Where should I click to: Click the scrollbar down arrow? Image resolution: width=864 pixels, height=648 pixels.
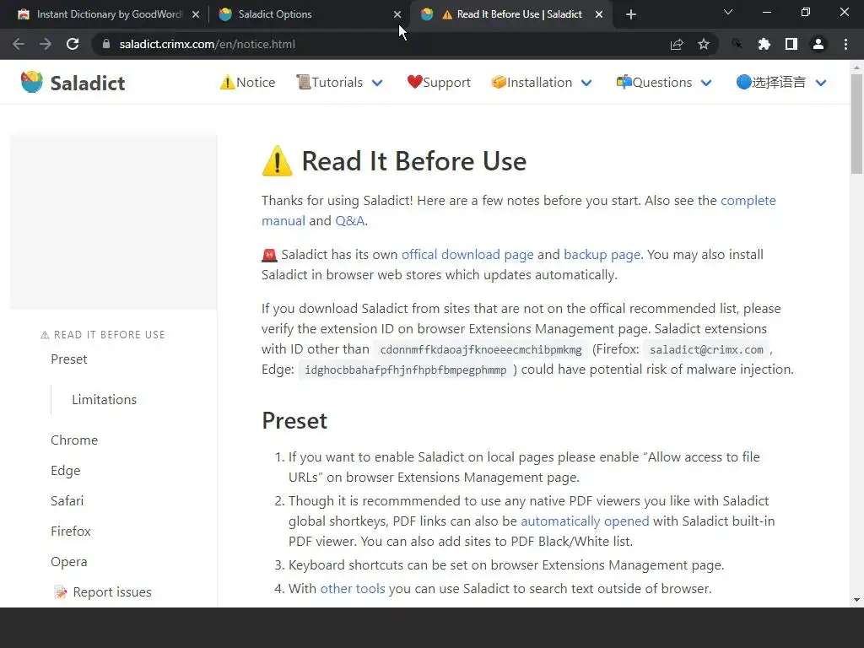pyautogui.click(x=856, y=600)
